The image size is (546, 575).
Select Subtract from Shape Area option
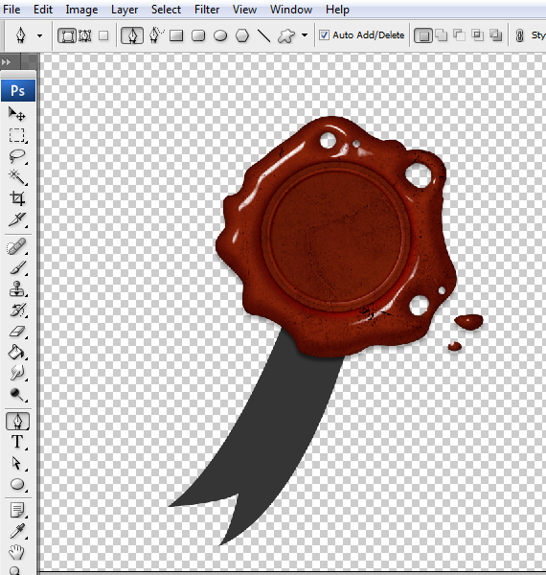459,35
